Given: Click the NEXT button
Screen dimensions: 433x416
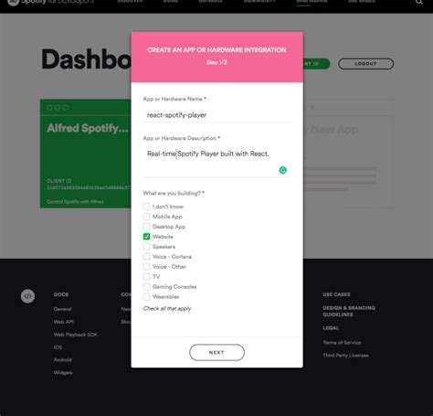Looking at the screenshot, I should pyautogui.click(x=216, y=353).
